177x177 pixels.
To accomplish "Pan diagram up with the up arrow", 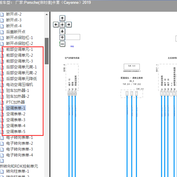I will pyautogui.click(x=62, y=18).
